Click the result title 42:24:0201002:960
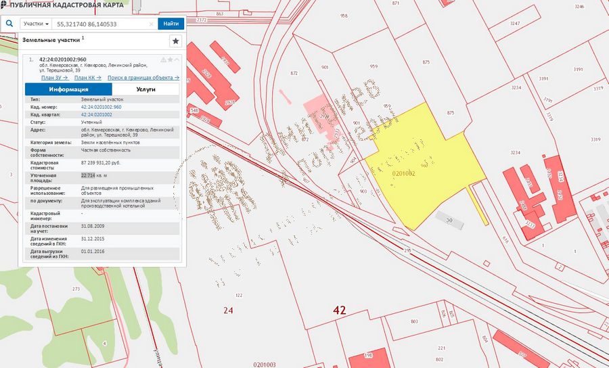 coord(62,60)
